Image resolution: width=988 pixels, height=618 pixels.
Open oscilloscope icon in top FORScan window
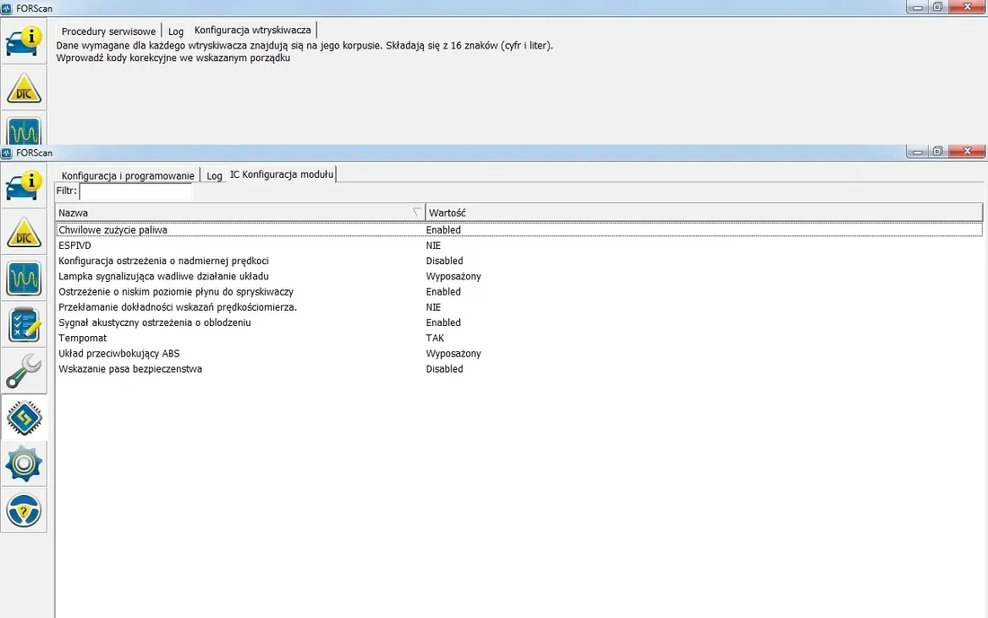point(24,130)
